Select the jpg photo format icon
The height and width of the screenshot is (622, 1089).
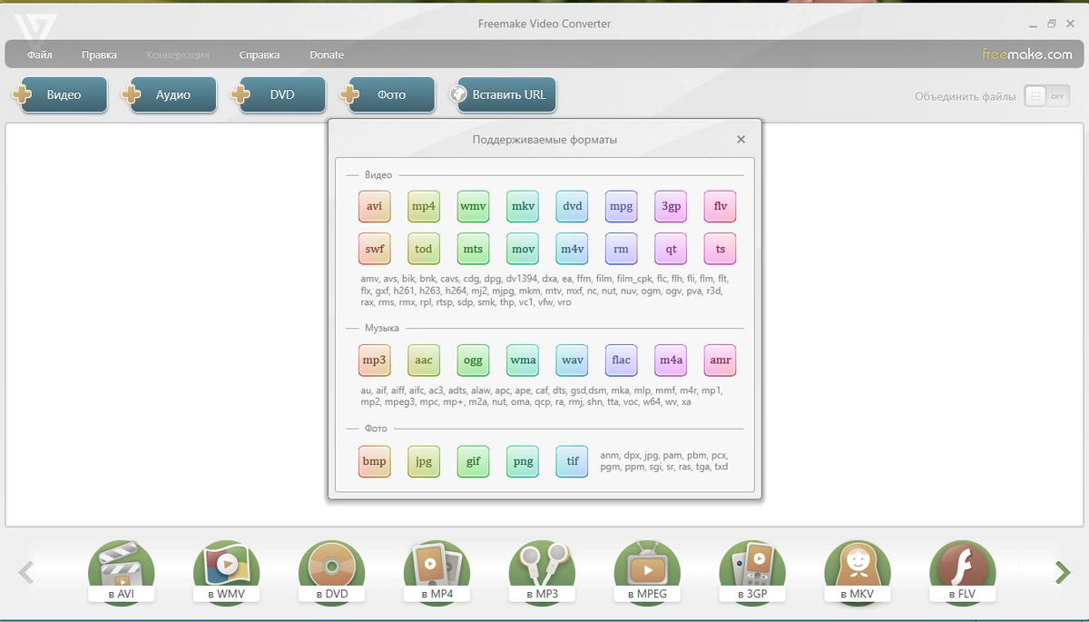pyautogui.click(x=424, y=461)
